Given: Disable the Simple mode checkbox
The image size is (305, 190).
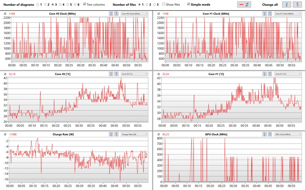Looking at the screenshot, I should coord(188,5).
